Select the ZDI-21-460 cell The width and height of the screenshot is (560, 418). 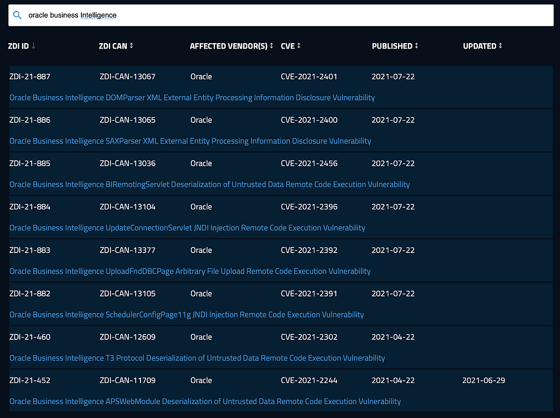[x=30, y=337]
